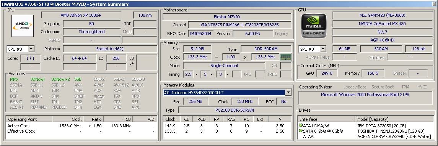Click the Legacy BIOS label
438x146 pixels.
click(281, 34)
